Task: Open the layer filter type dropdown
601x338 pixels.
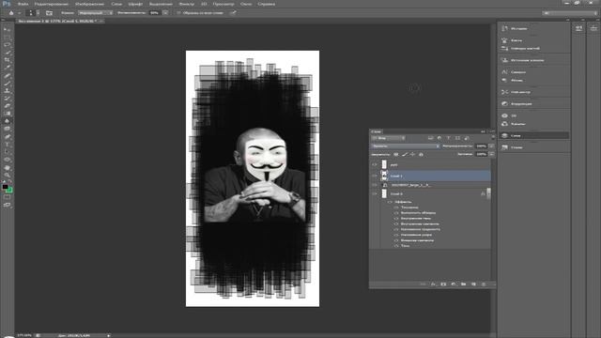Action: click(388, 138)
